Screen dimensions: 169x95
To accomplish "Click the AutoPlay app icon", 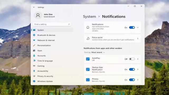I will (x=88, y=59).
